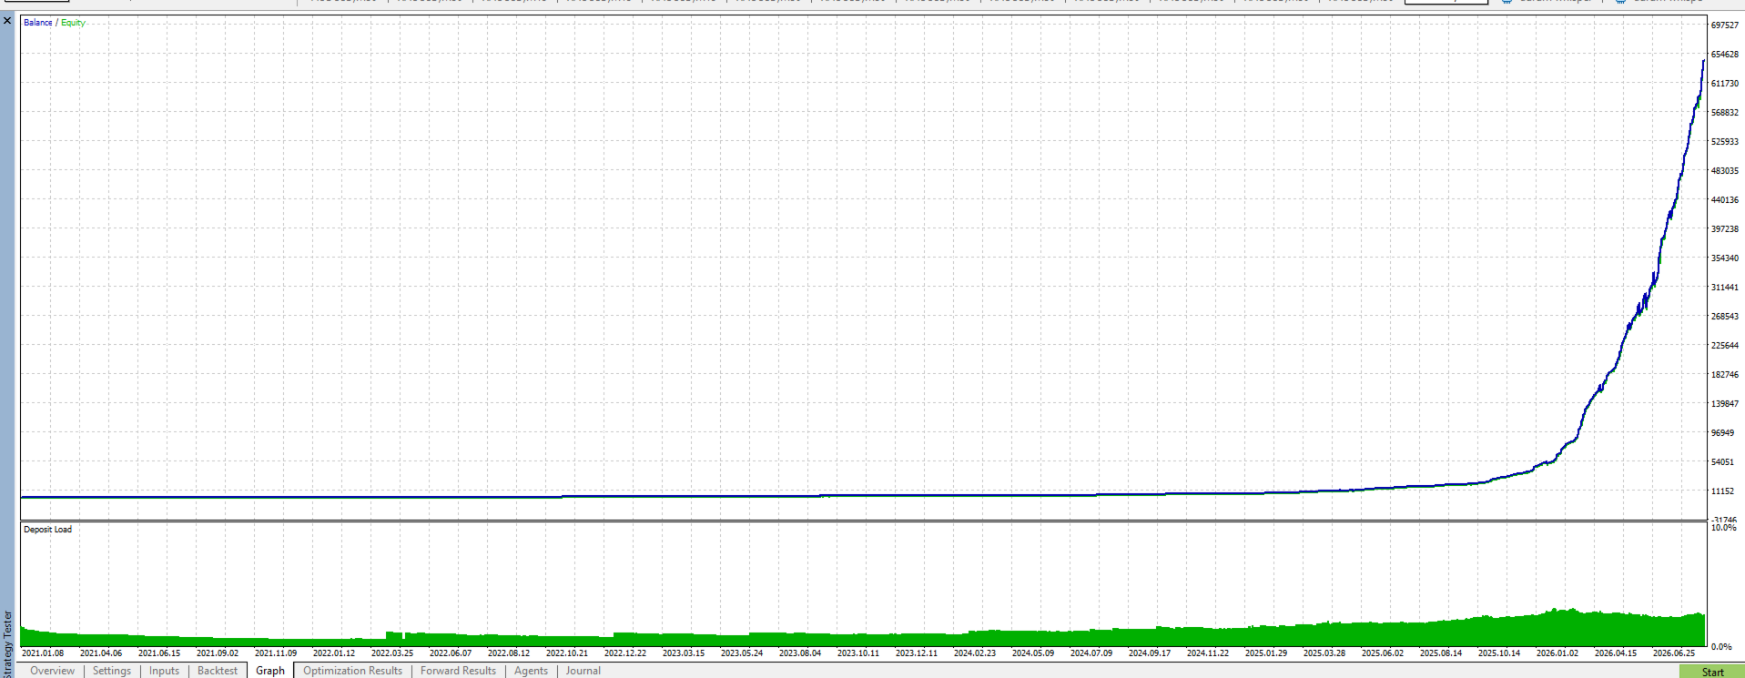Switch to Forward Results tab
1745x678 pixels.
pyautogui.click(x=458, y=671)
